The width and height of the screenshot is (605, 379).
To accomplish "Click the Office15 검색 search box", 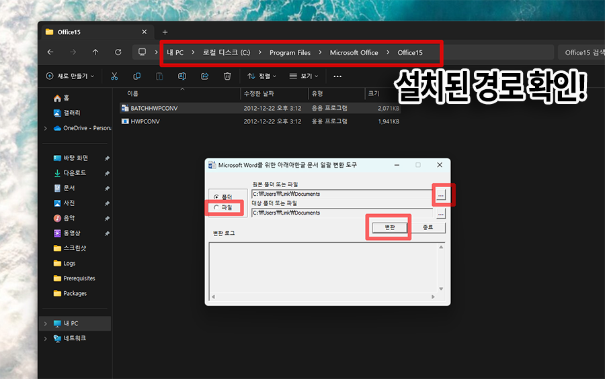I will 581,52.
